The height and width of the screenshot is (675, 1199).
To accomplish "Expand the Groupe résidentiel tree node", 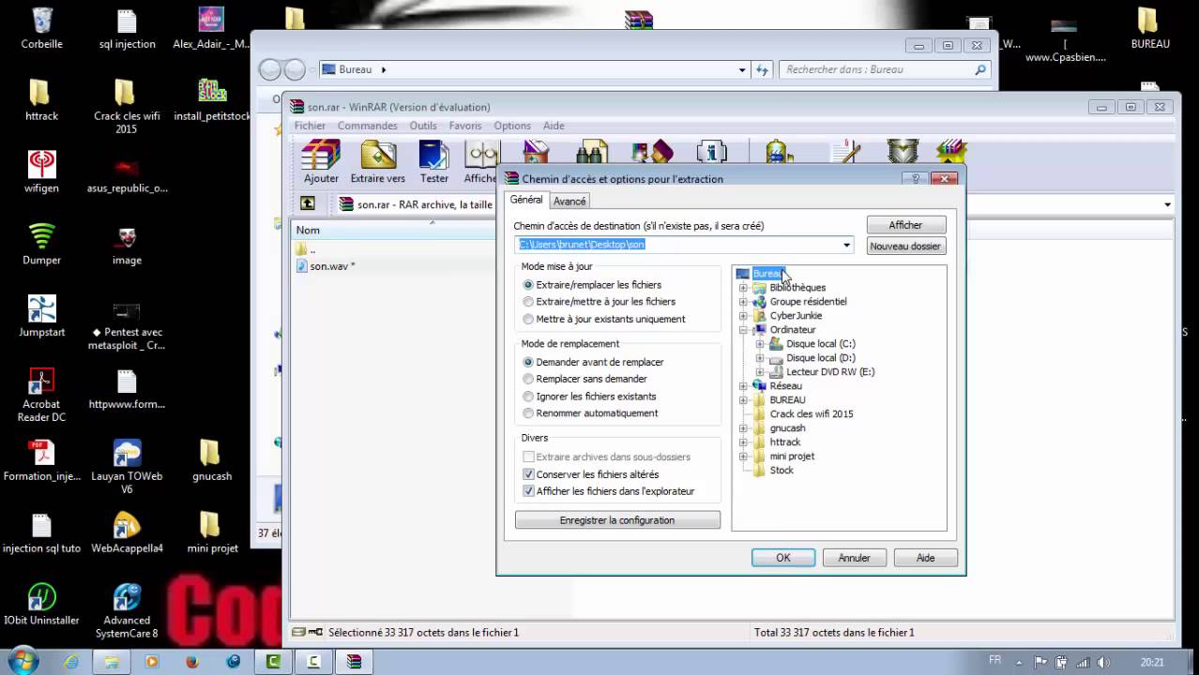I will tap(743, 302).
